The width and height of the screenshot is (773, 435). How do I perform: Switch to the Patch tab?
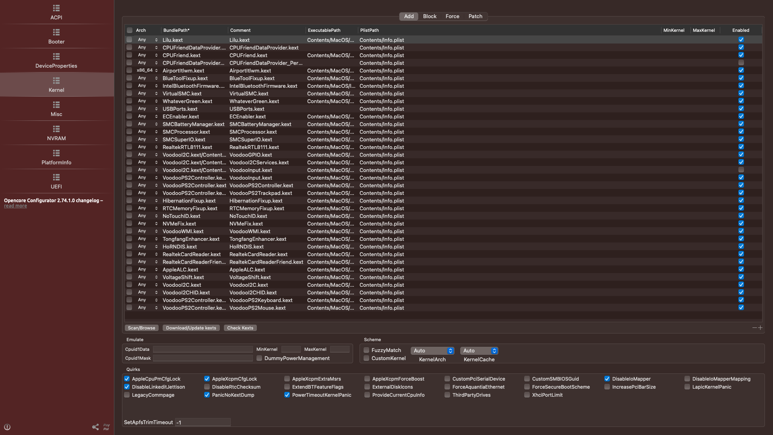click(475, 17)
